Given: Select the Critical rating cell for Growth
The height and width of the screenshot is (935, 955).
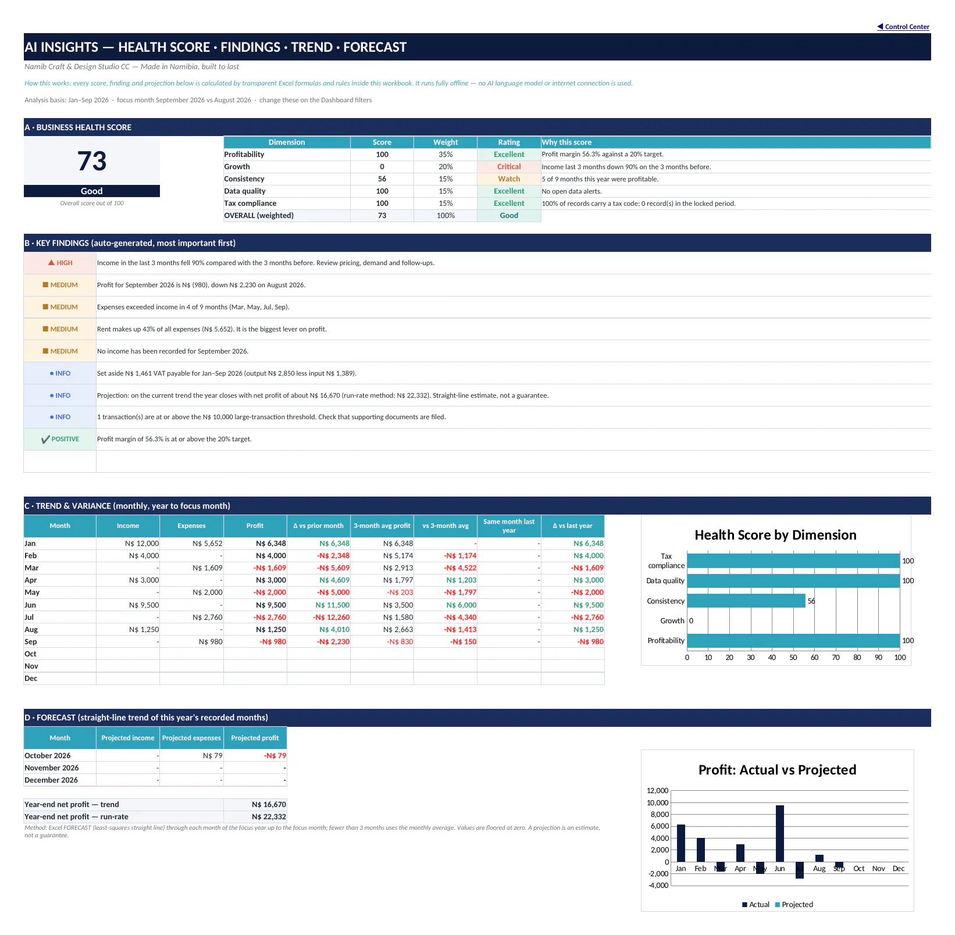Looking at the screenshot, I should 509,167.
